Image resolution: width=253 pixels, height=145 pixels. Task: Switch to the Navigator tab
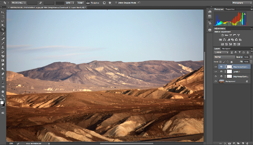point(226,48)
